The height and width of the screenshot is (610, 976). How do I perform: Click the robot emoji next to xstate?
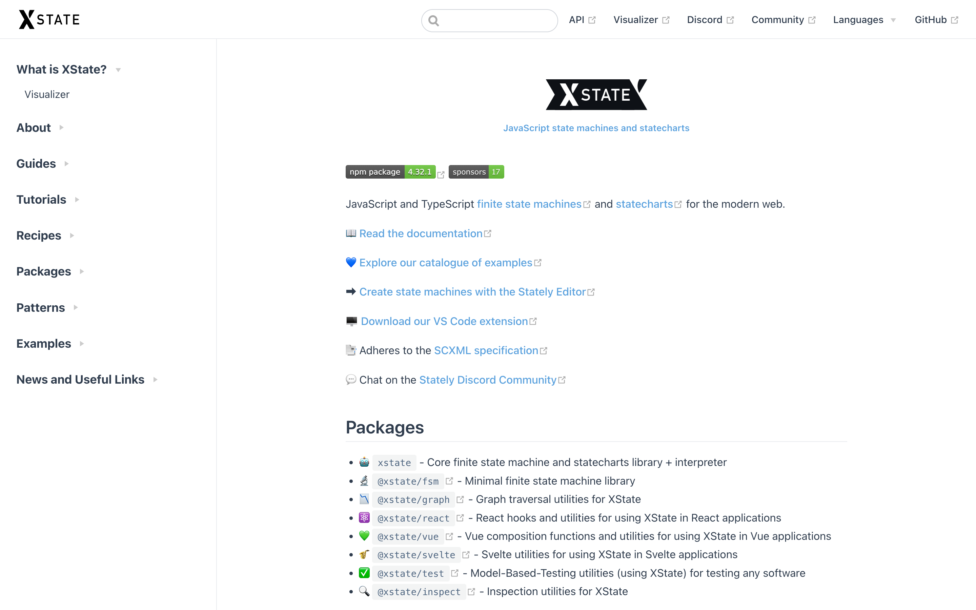[x=364, y=462]
